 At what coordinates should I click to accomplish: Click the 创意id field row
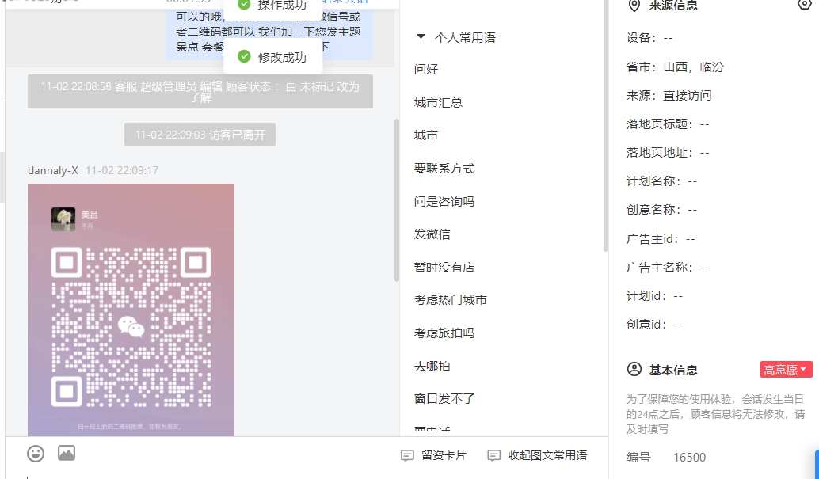click(x=654, y=325)
